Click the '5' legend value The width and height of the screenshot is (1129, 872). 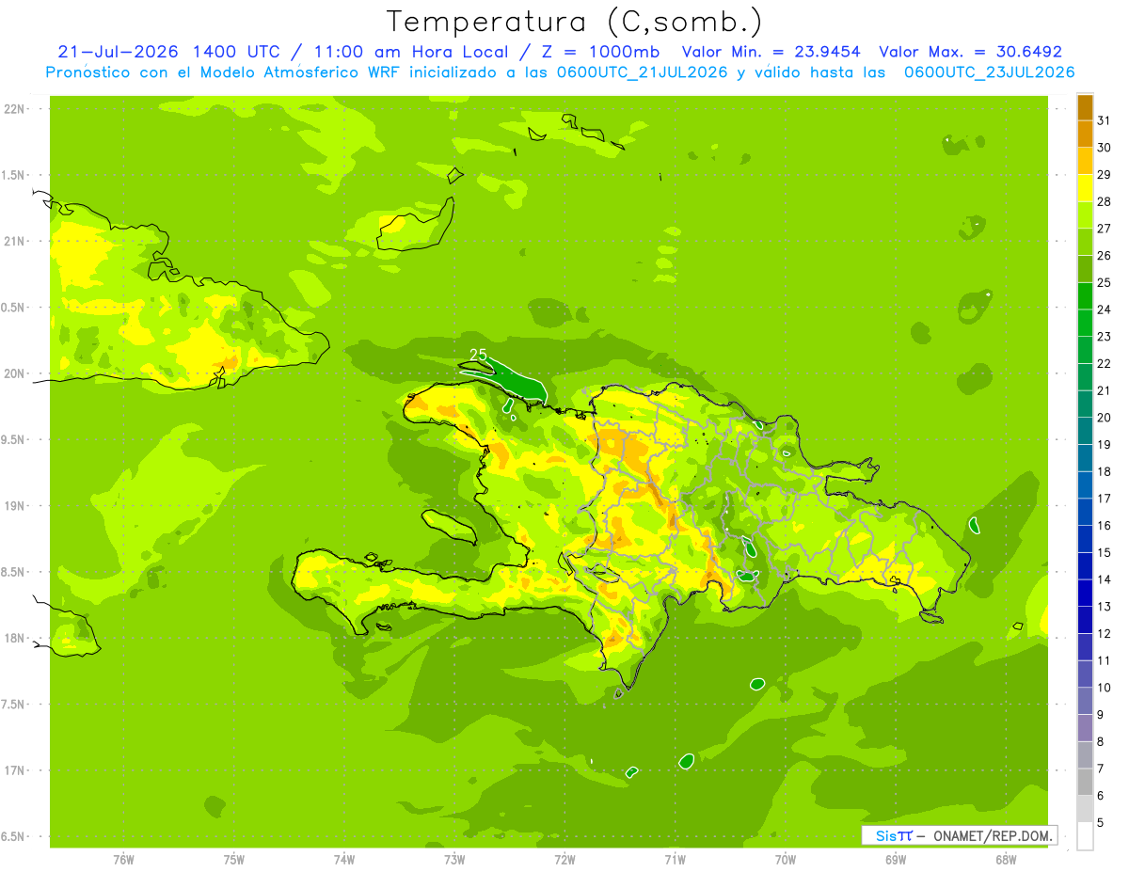coord(1102,823)
